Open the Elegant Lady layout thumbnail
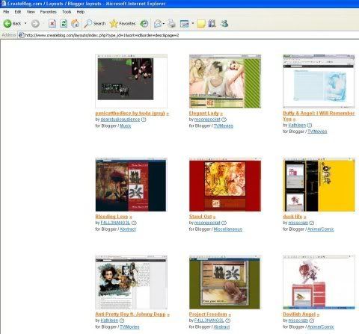This screenshot has height=334, width=359. tap(225, 81)
